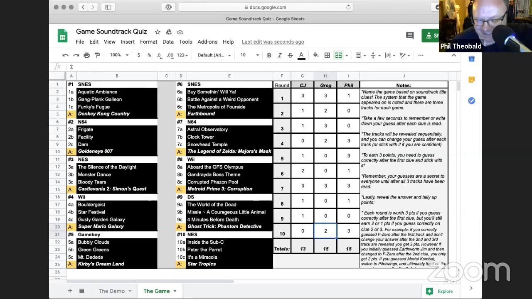Open the 123 number format dropdown
Image resolution: width=532 pixels, height=299 pixels.
click(182, 55)
